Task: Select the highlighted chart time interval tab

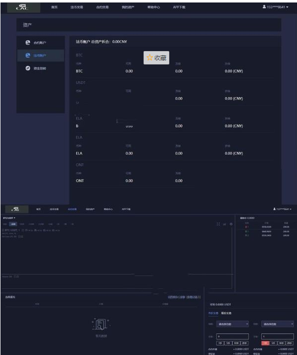Action: pos(13,224)
